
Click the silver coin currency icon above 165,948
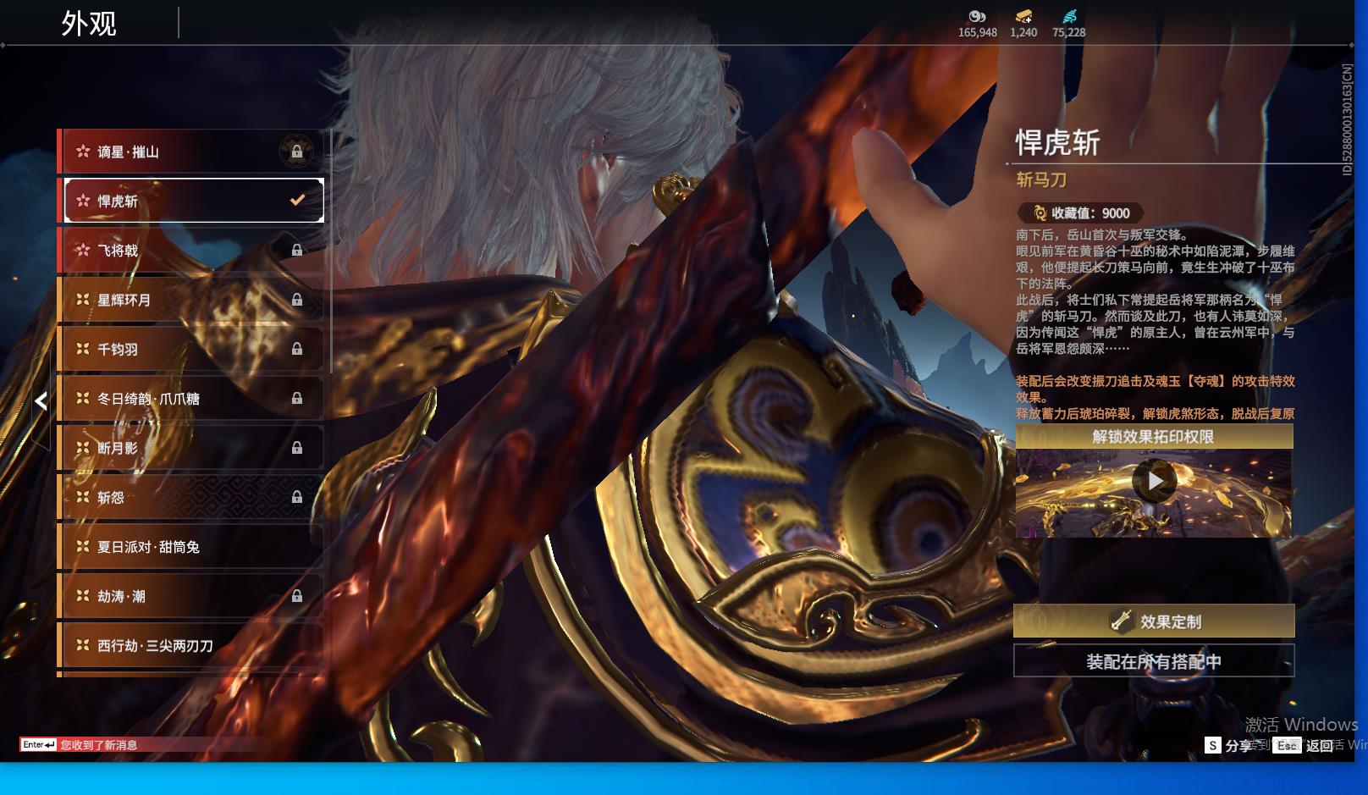pos(978,16)
